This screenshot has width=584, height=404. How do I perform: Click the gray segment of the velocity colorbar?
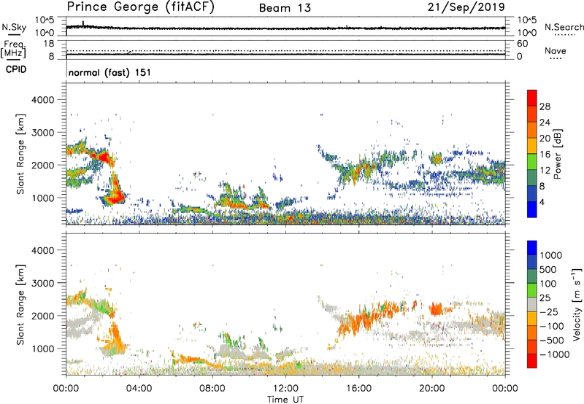pos(532,304)
